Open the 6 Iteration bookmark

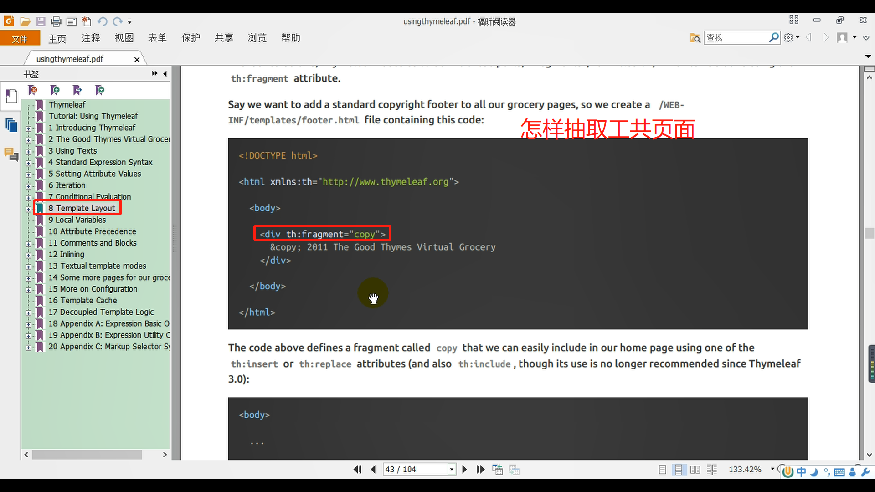[x=67, y=185]
